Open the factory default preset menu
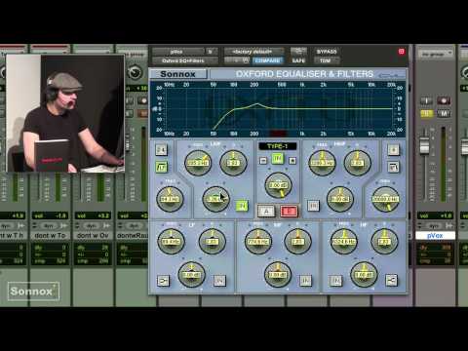This screenshot has width=468, height=351. click(253, 52)
